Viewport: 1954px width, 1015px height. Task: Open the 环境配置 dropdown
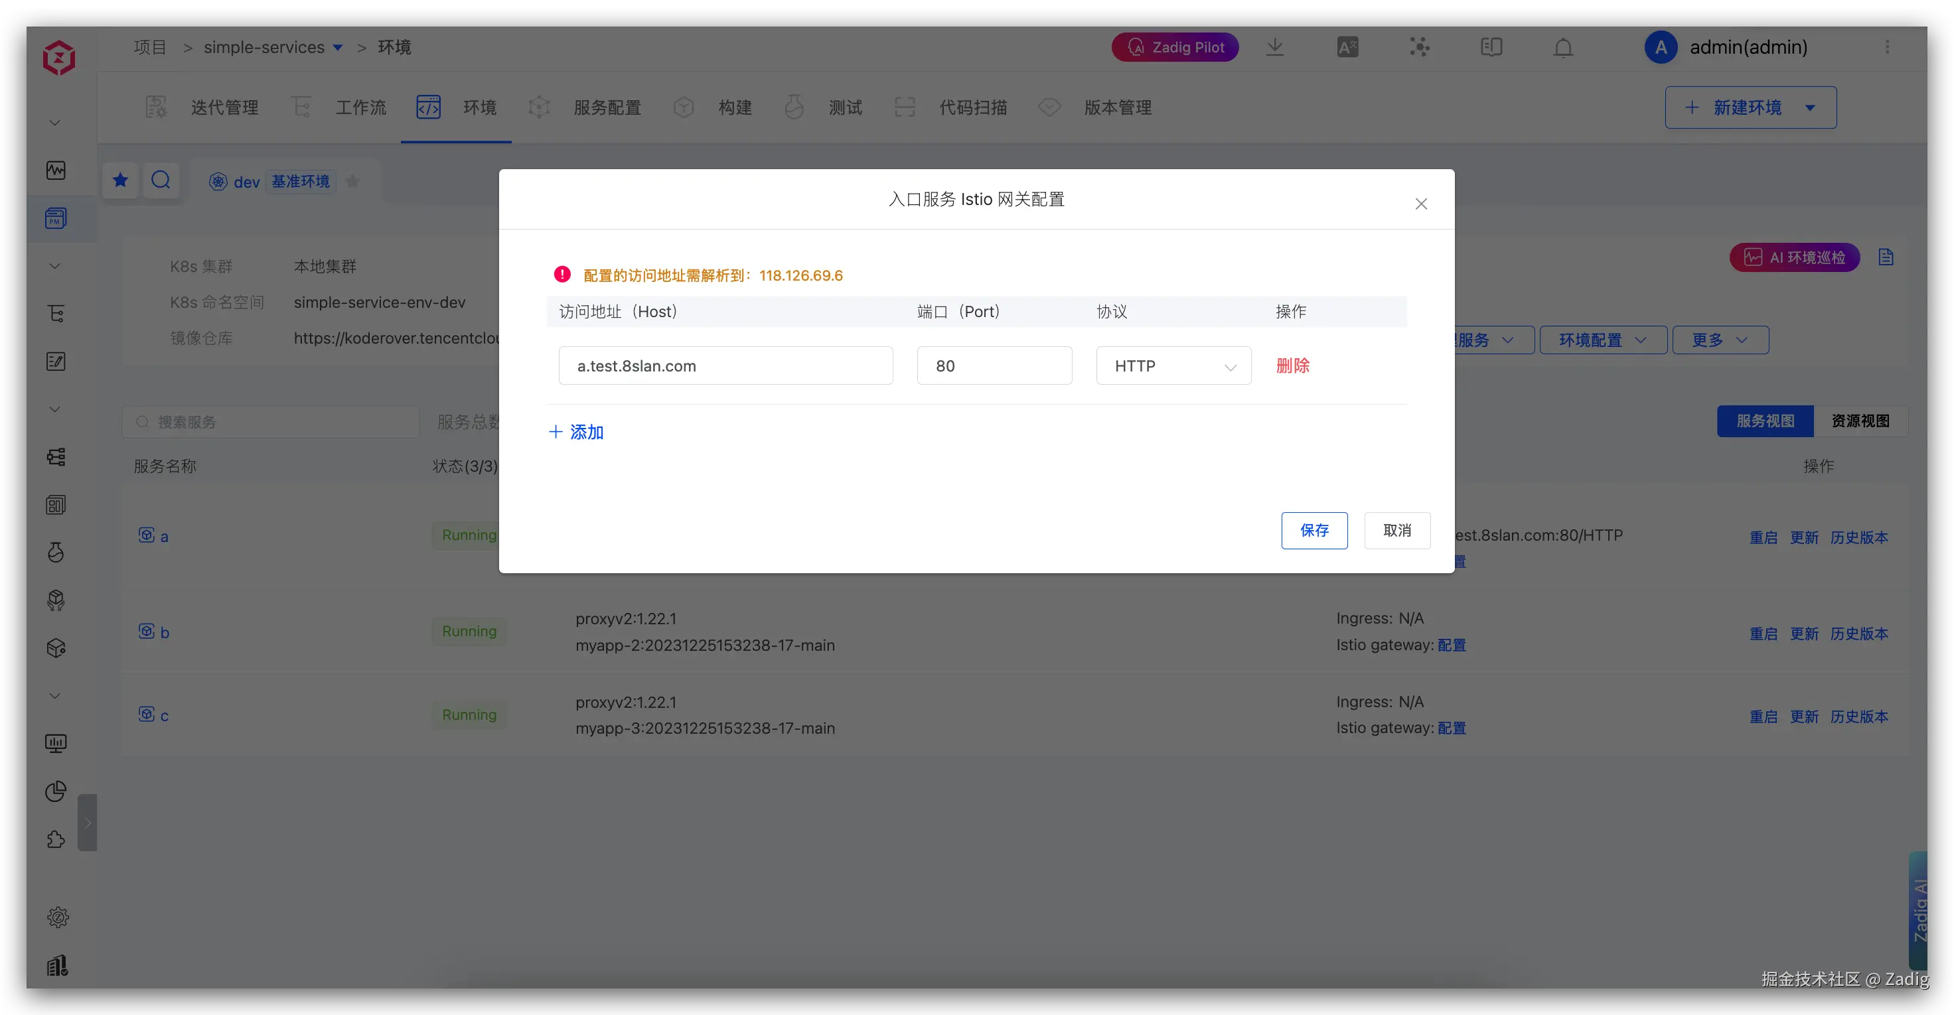click(1602, 340)
